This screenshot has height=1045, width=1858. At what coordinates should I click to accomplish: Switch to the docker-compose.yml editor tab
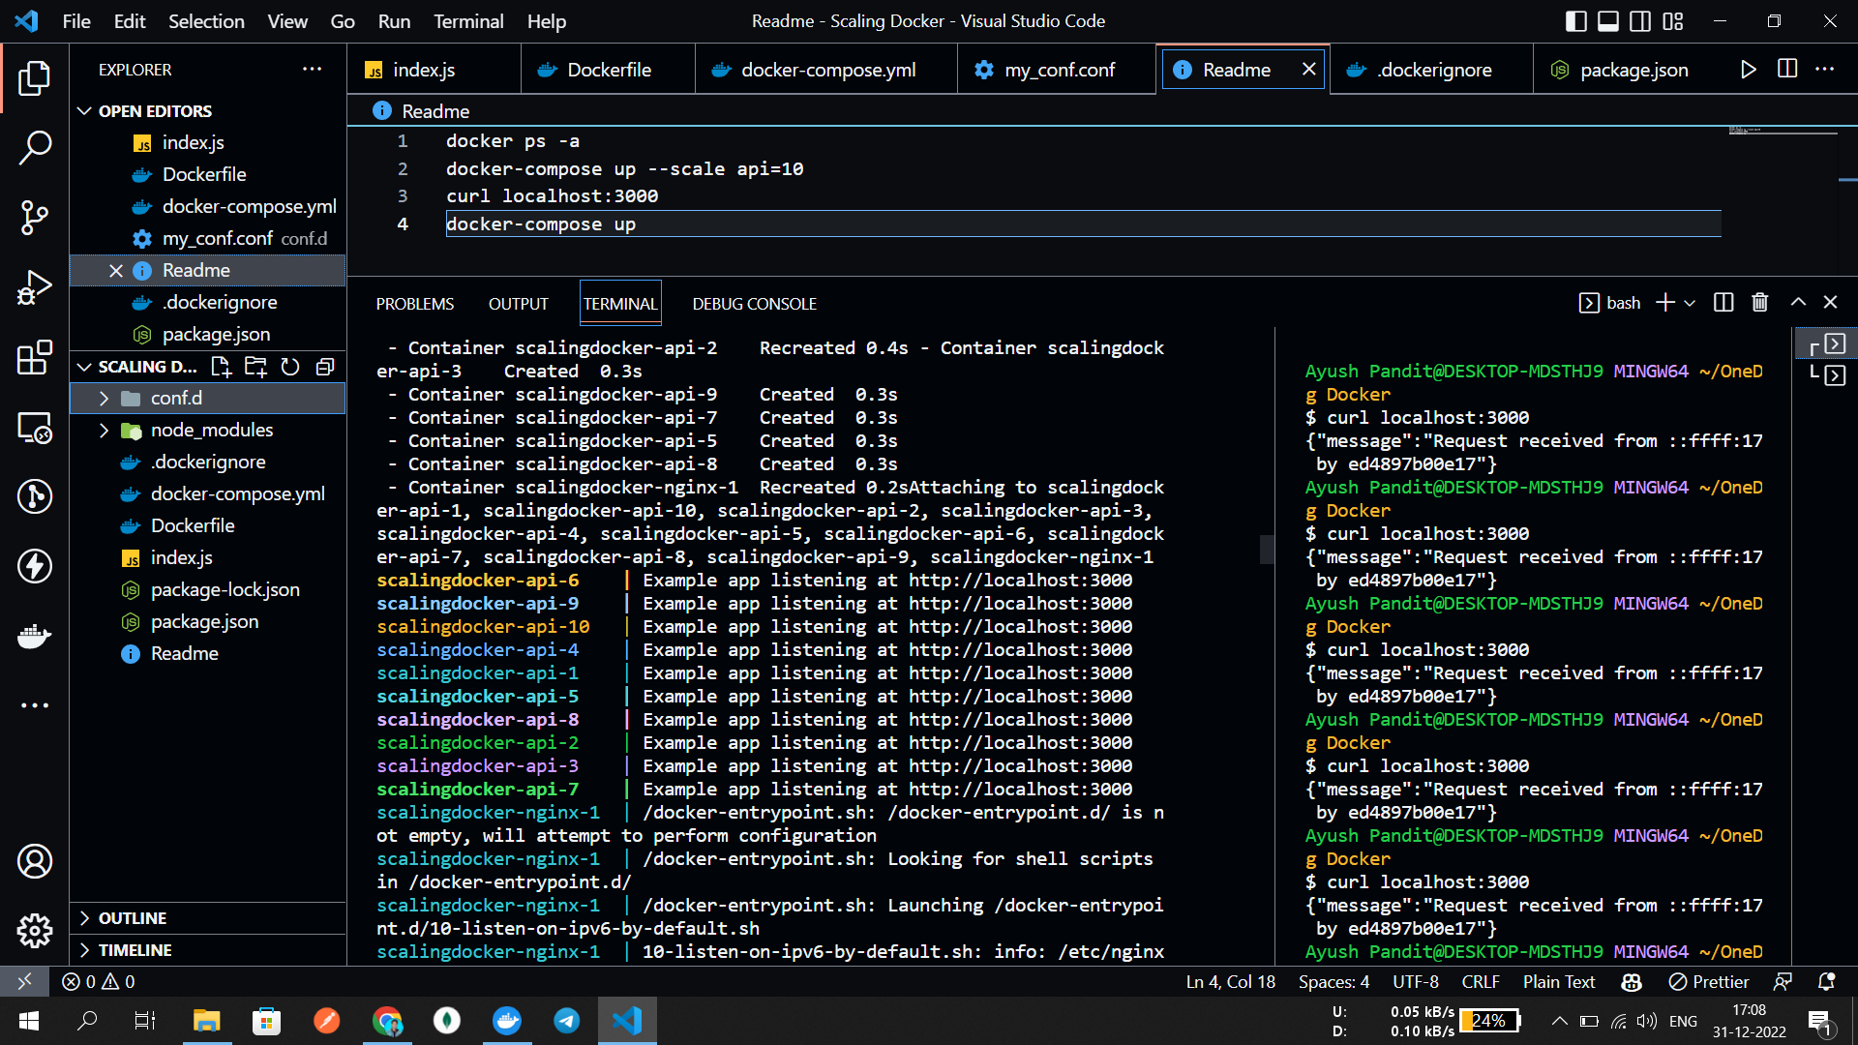[x=826, y=70]
